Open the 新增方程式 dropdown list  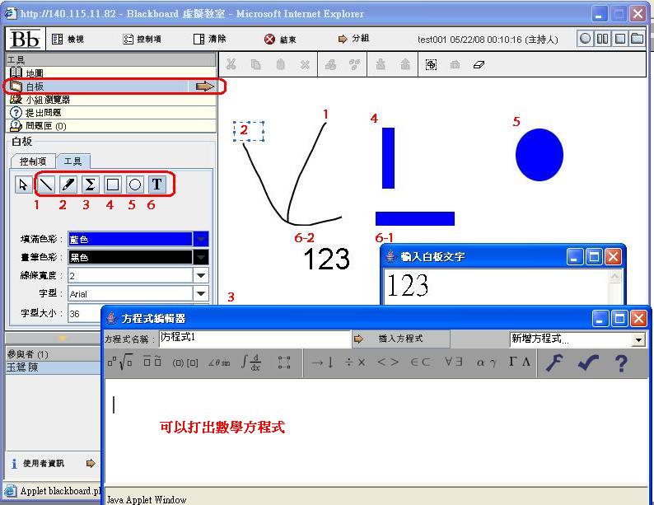coord(638,339)
